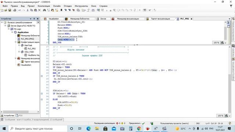Switch to the Device tab

pos(103,19)
